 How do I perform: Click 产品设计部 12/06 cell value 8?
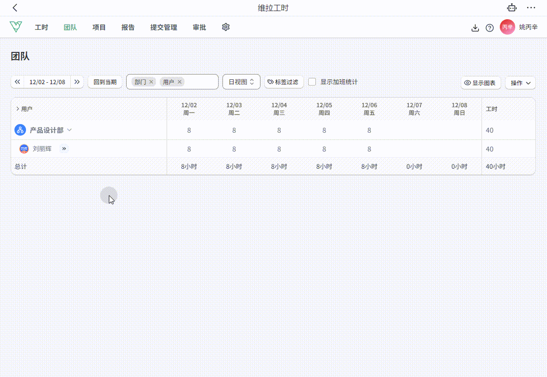tap(369, 130)
